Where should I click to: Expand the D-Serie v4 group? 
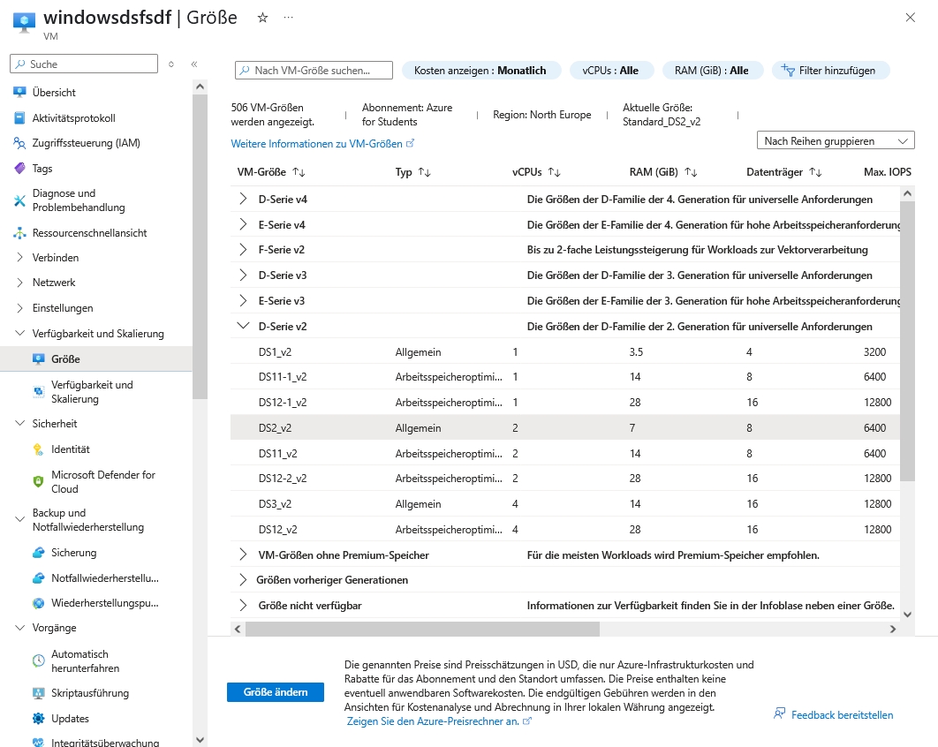[244, 200]
